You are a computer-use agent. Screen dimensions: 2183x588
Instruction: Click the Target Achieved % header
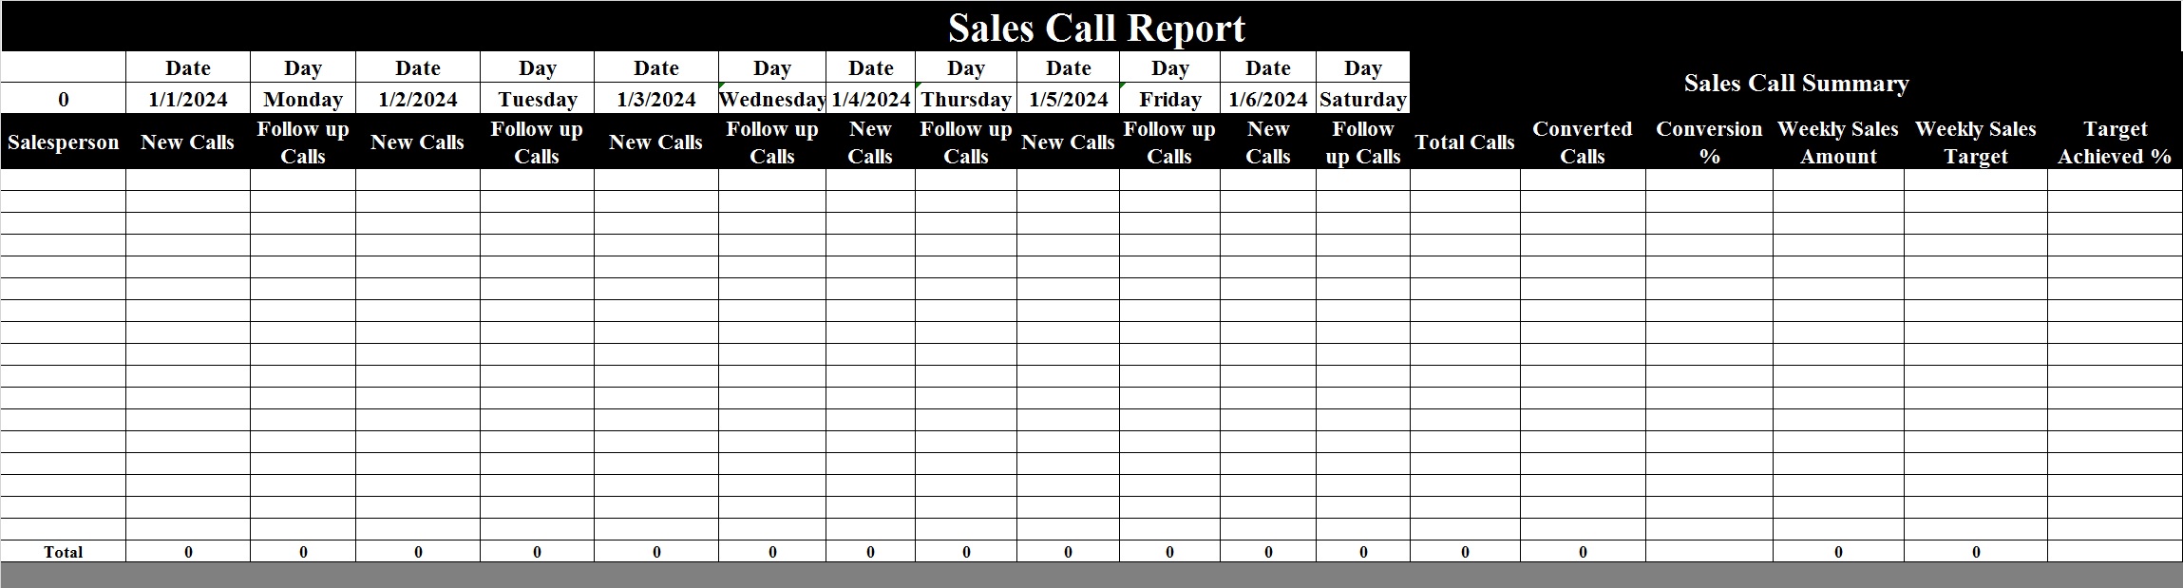pos(2115,142)
